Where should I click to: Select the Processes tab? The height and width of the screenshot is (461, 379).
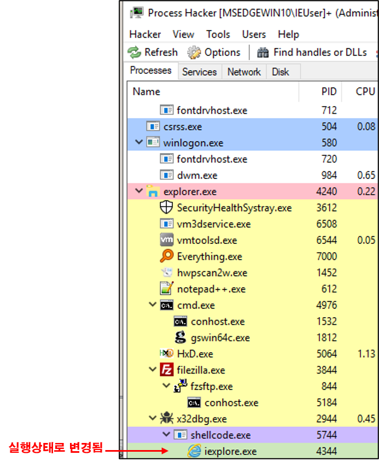point(151,71)
